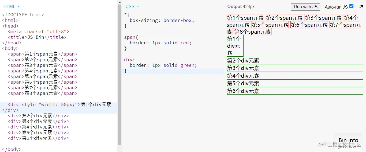
Task: Click the 第5个span元素 code line
Action: click(42, 76)
